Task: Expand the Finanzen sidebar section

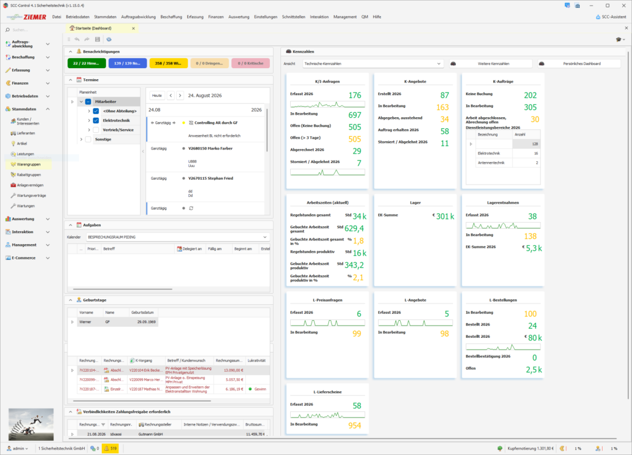Action: [48, 83]
